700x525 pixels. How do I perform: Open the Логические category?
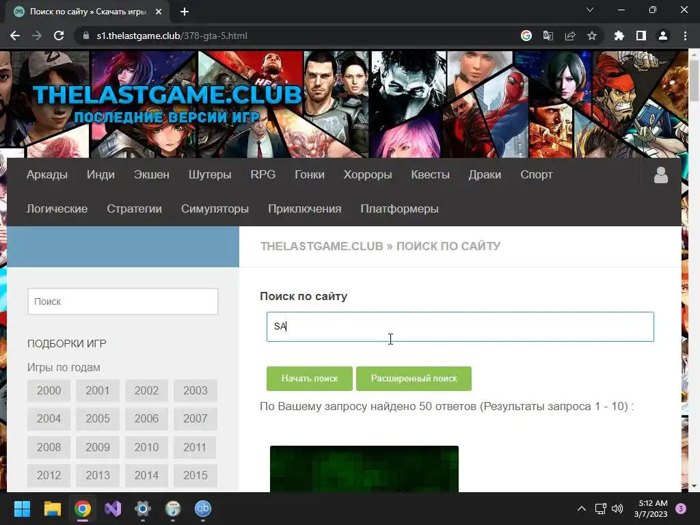click(57, 208)
